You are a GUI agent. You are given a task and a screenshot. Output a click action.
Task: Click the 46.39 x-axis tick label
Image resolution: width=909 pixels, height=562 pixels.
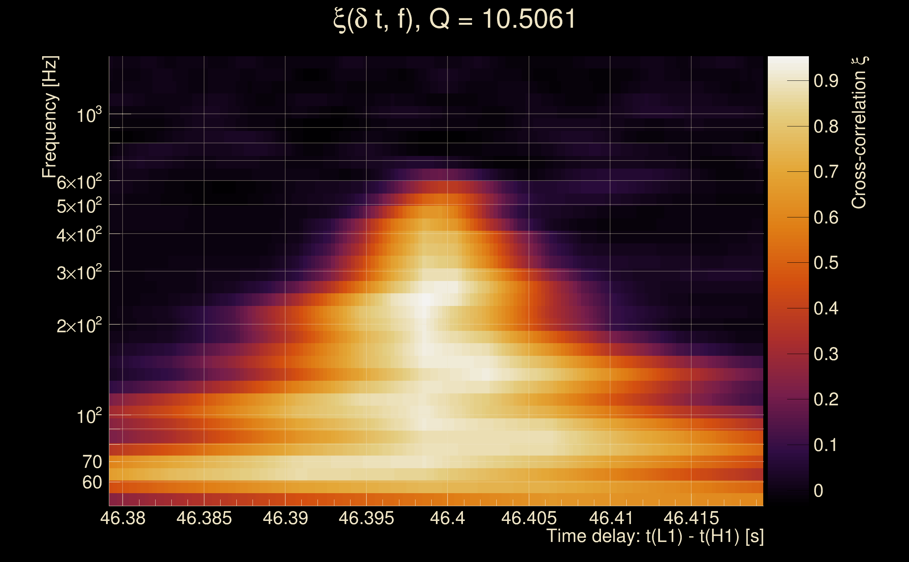pos(285,518)
